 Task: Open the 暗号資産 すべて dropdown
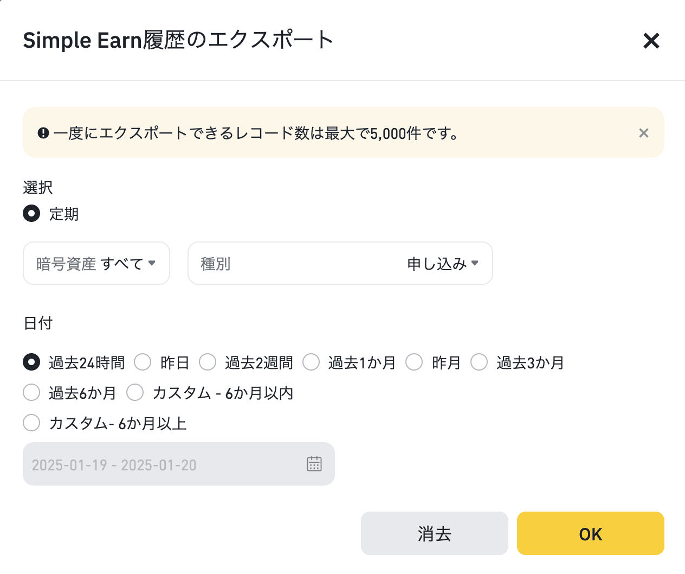(x=96, y=263)
